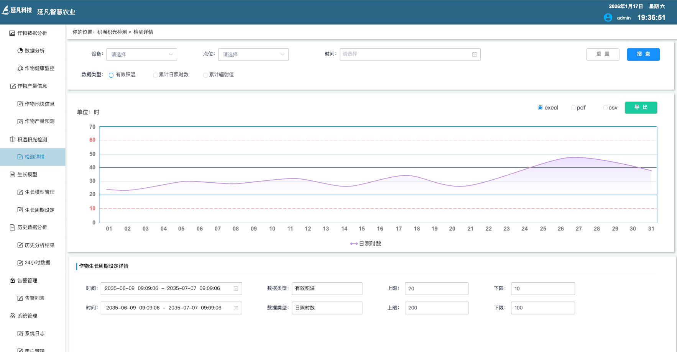Click the green 导出 button
677x352 pixels.
coord(641,108)
